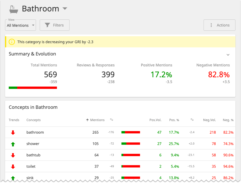The width and height of the screenshot is (241, 184).
Task: Click the 265 mentions count for bathroom
Action: (x=95, y=132)
